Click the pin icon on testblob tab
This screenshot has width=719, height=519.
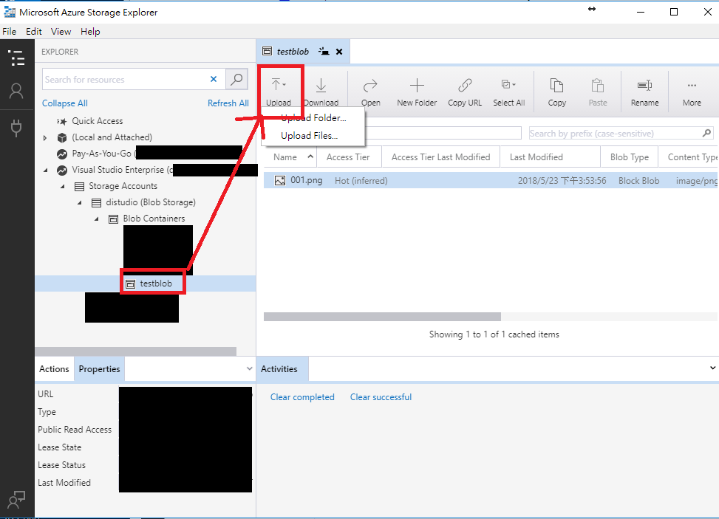coord(324,51)
